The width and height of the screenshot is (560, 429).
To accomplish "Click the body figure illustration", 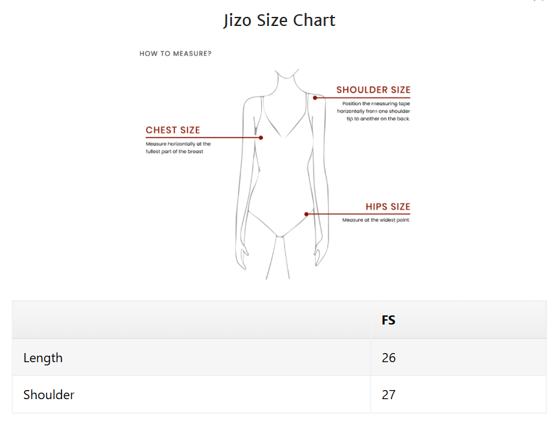I will [x=282, y=174].
